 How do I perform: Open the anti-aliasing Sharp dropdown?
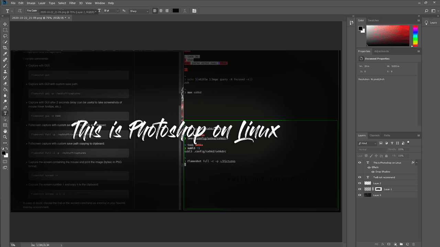(x=139, y=11)
